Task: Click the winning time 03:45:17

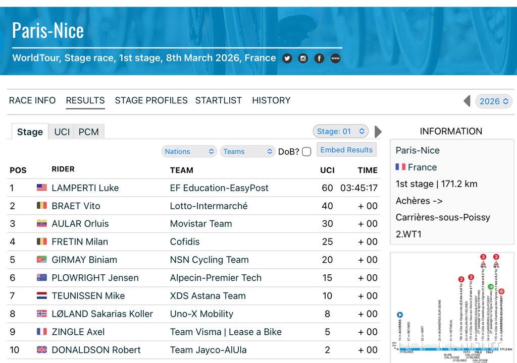Action: [359, 188]
